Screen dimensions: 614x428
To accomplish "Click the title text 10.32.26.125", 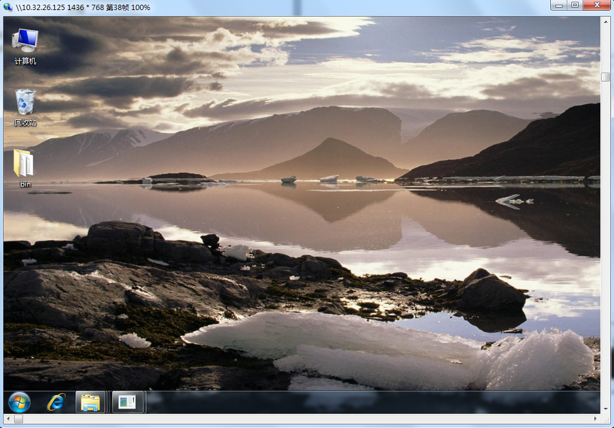I will (x=43, y=8).
